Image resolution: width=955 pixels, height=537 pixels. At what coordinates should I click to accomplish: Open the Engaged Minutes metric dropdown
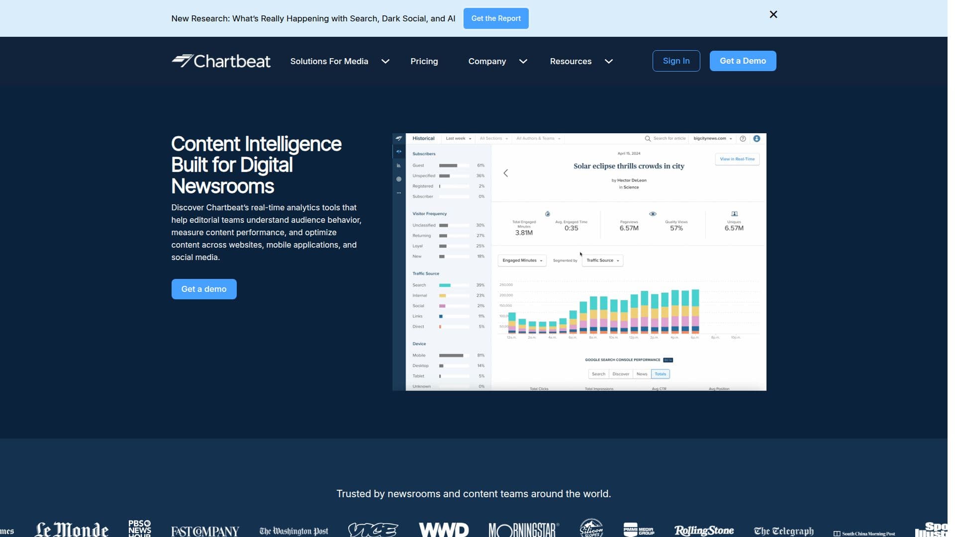tap(522, 261)
